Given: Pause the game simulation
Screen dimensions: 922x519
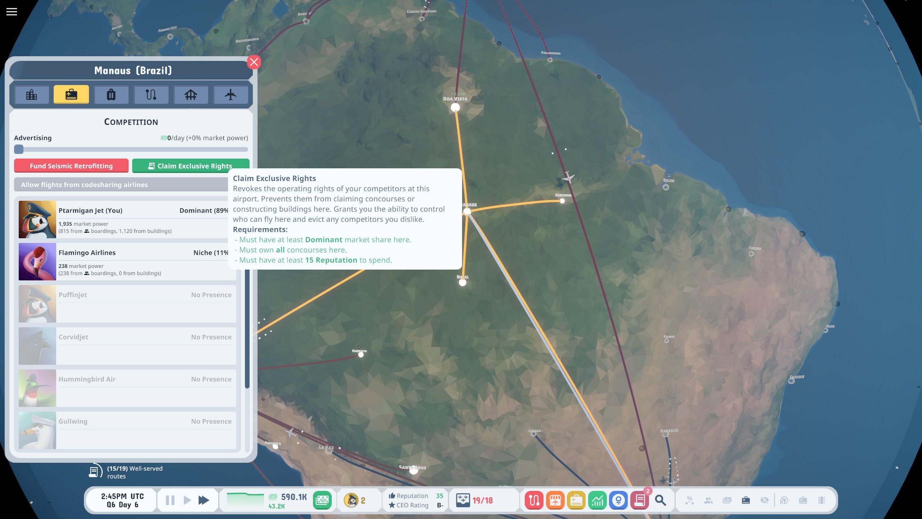Looking at the screenshot, I should pos(169,500).
